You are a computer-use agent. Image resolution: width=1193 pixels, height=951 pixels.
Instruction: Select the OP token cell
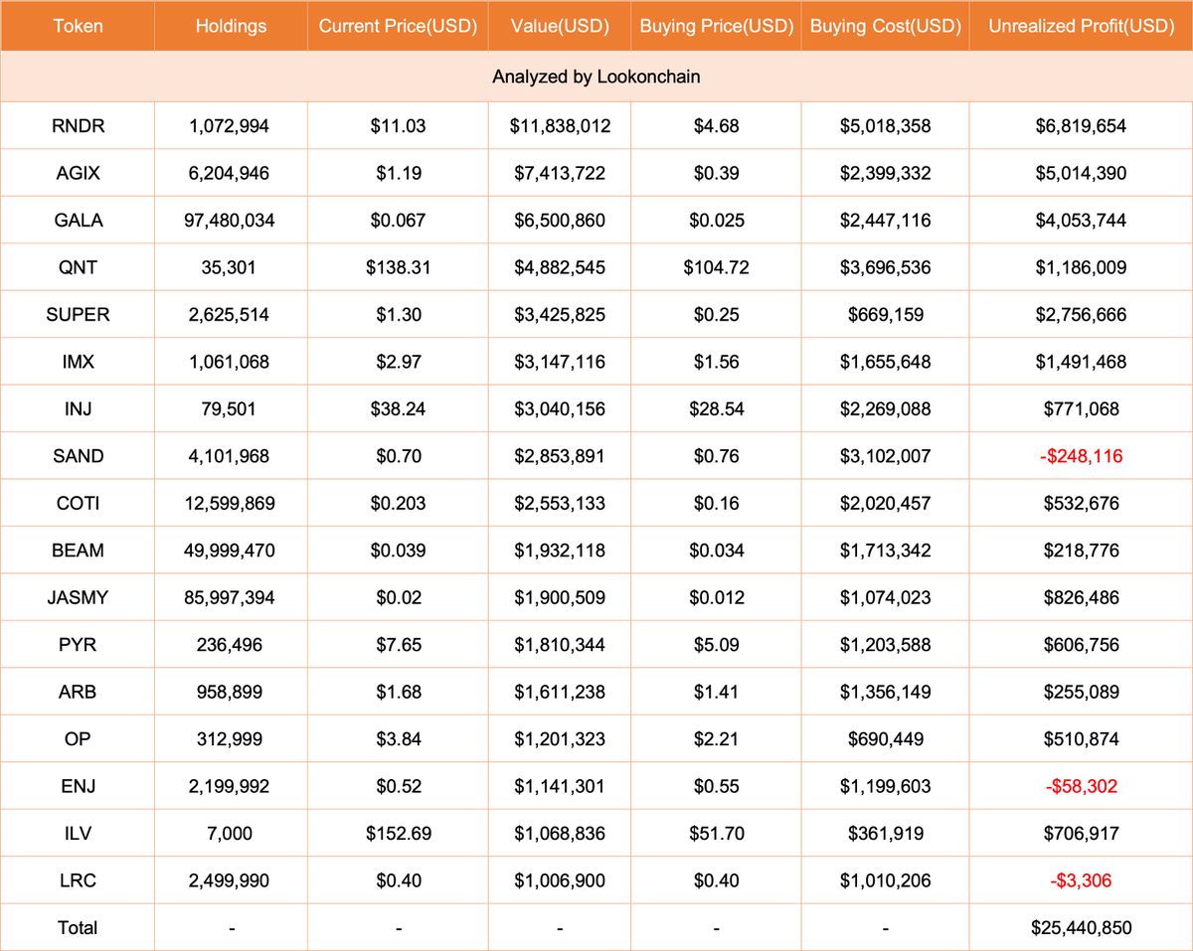point(78,739)
